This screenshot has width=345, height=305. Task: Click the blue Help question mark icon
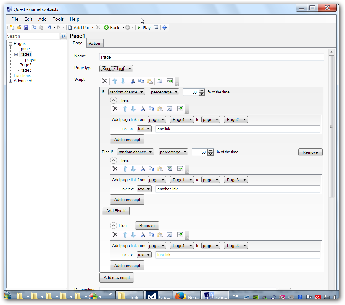(165, 27)
